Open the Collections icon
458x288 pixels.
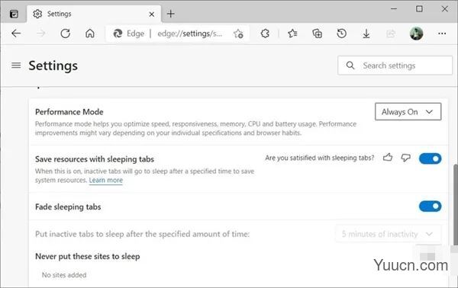(317, 34)
